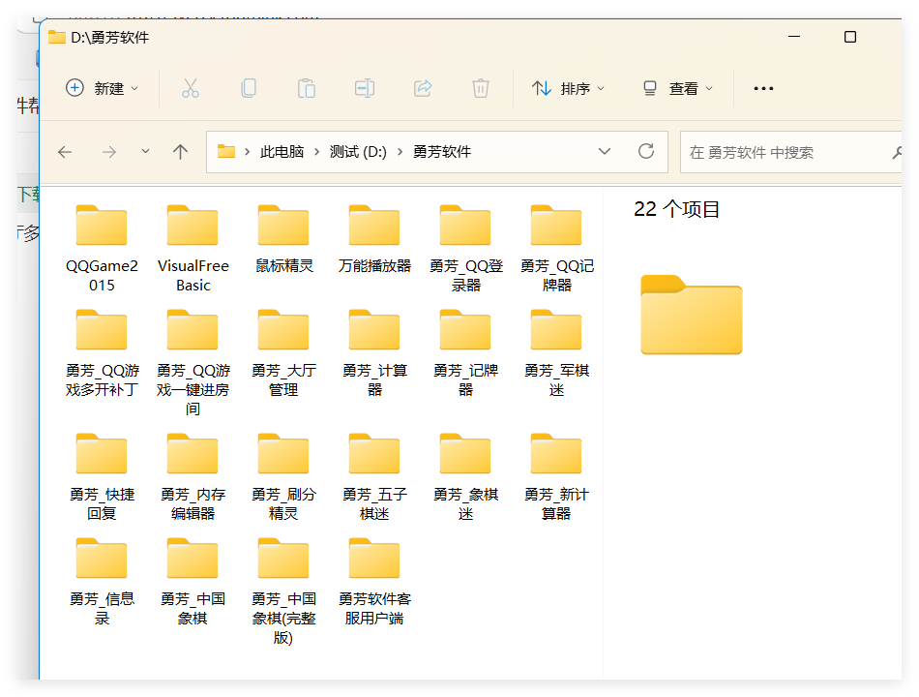Click the Copy icon in toolbar

[x=249, y=88]
